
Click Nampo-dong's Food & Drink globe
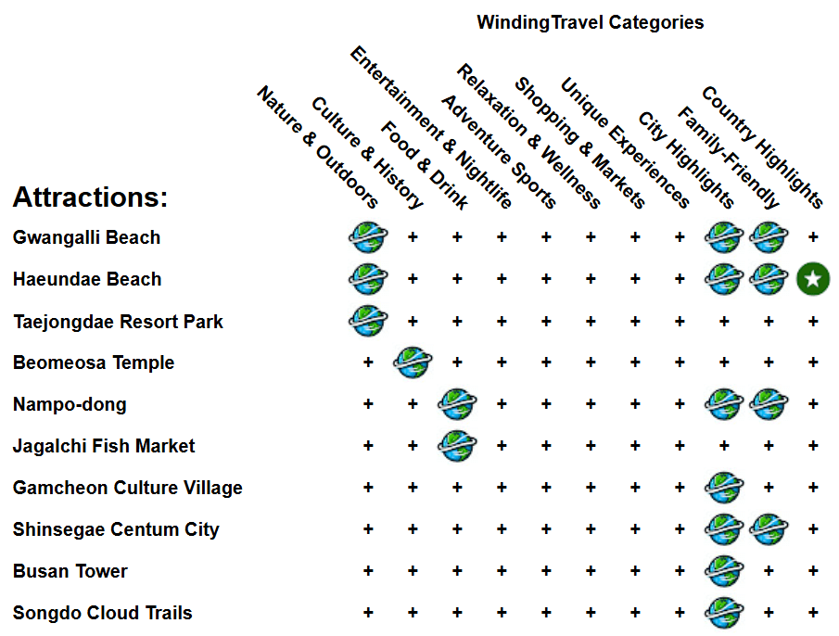point(457,404)
